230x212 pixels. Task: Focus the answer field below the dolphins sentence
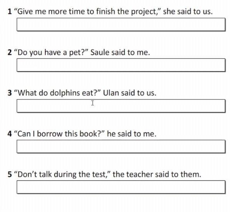[x=121, y=106]
